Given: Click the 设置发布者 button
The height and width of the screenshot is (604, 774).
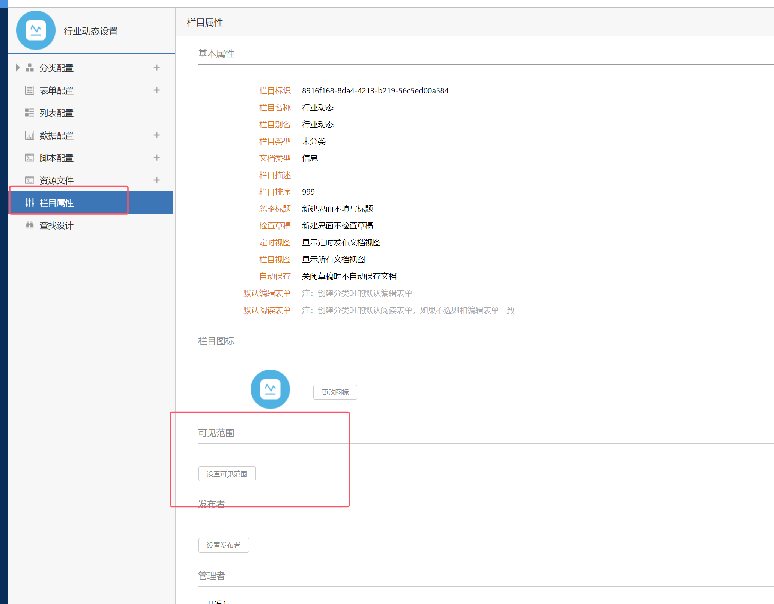Looking at the screenshot, I should tap(223, 545).
